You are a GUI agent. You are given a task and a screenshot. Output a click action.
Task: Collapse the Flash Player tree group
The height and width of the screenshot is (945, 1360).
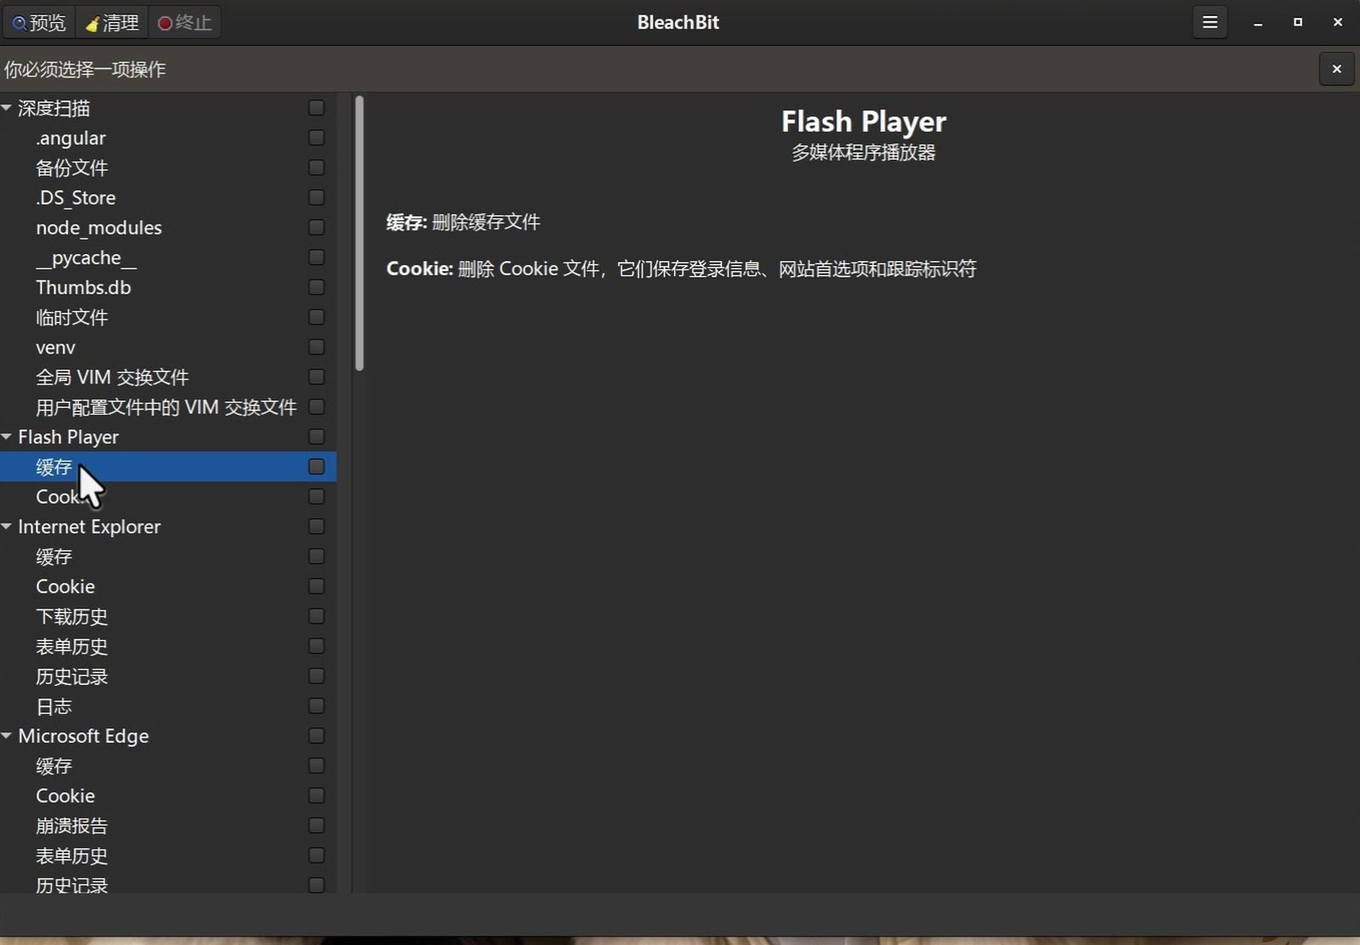click(7, 437)
